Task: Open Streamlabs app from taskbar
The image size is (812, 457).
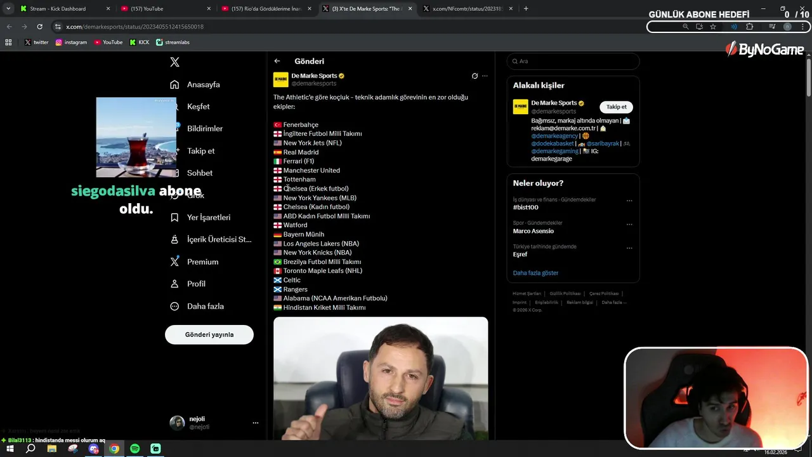Action: click(x=156, y=449)
